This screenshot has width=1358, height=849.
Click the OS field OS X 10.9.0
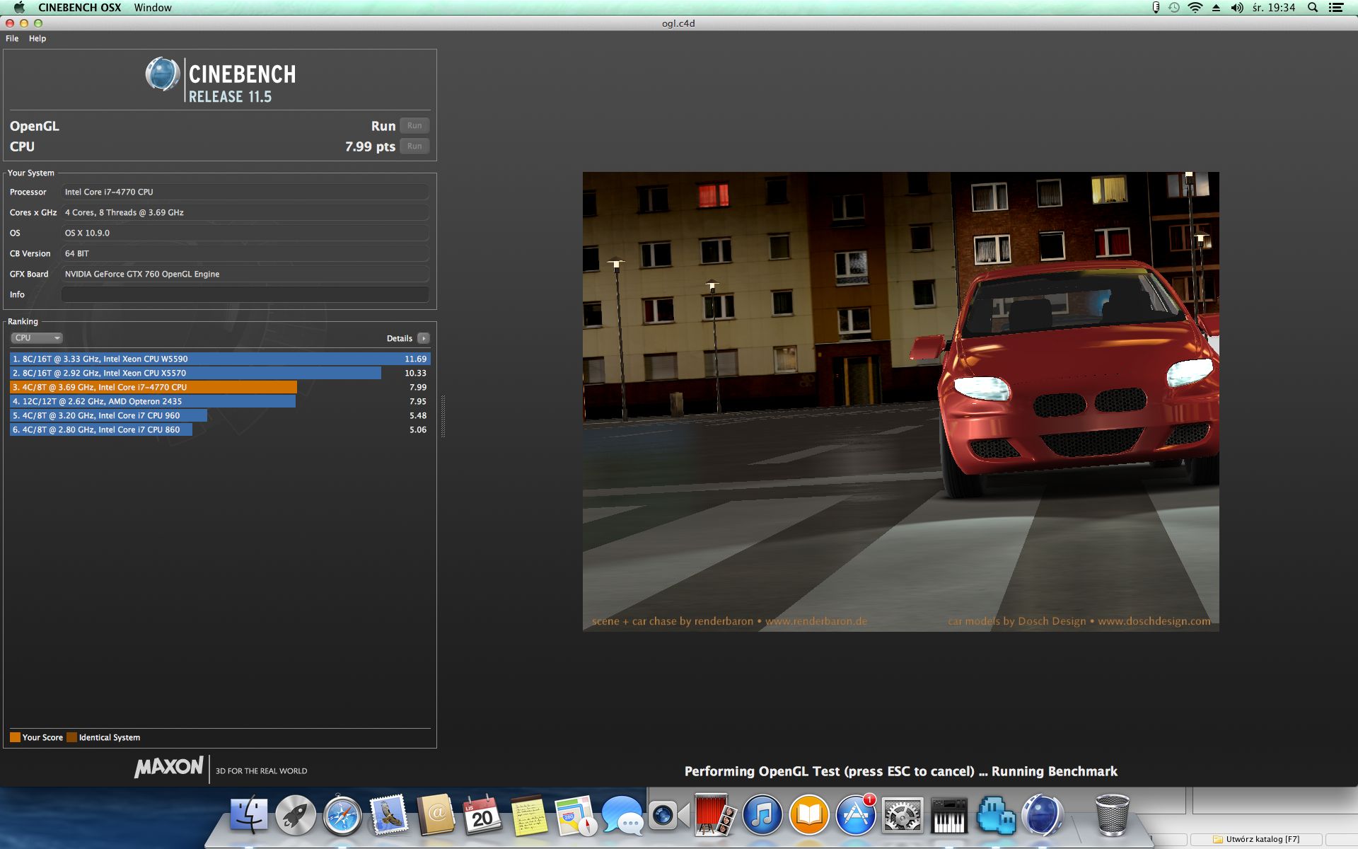pyautogui.click(x=245, y=233)
